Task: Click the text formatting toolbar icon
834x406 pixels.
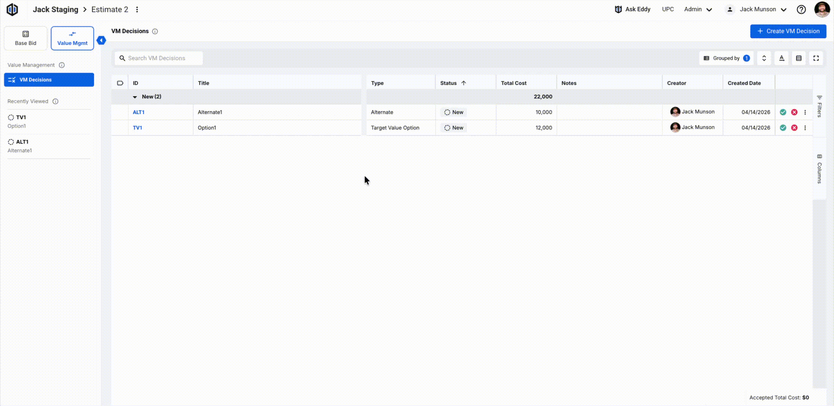Action: 782,58
